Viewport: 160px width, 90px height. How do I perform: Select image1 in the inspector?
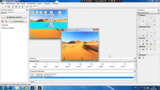tap(34, 65)
